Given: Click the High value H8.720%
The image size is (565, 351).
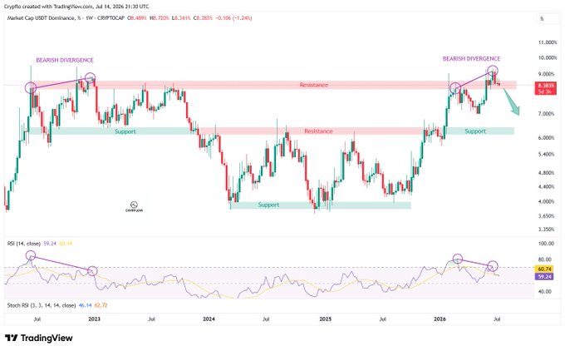Looking at the screenshot, I should (x=160, y=17).
